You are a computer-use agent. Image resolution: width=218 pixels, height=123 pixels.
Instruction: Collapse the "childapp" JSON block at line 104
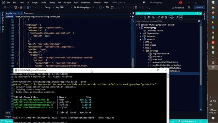(19, 25)
